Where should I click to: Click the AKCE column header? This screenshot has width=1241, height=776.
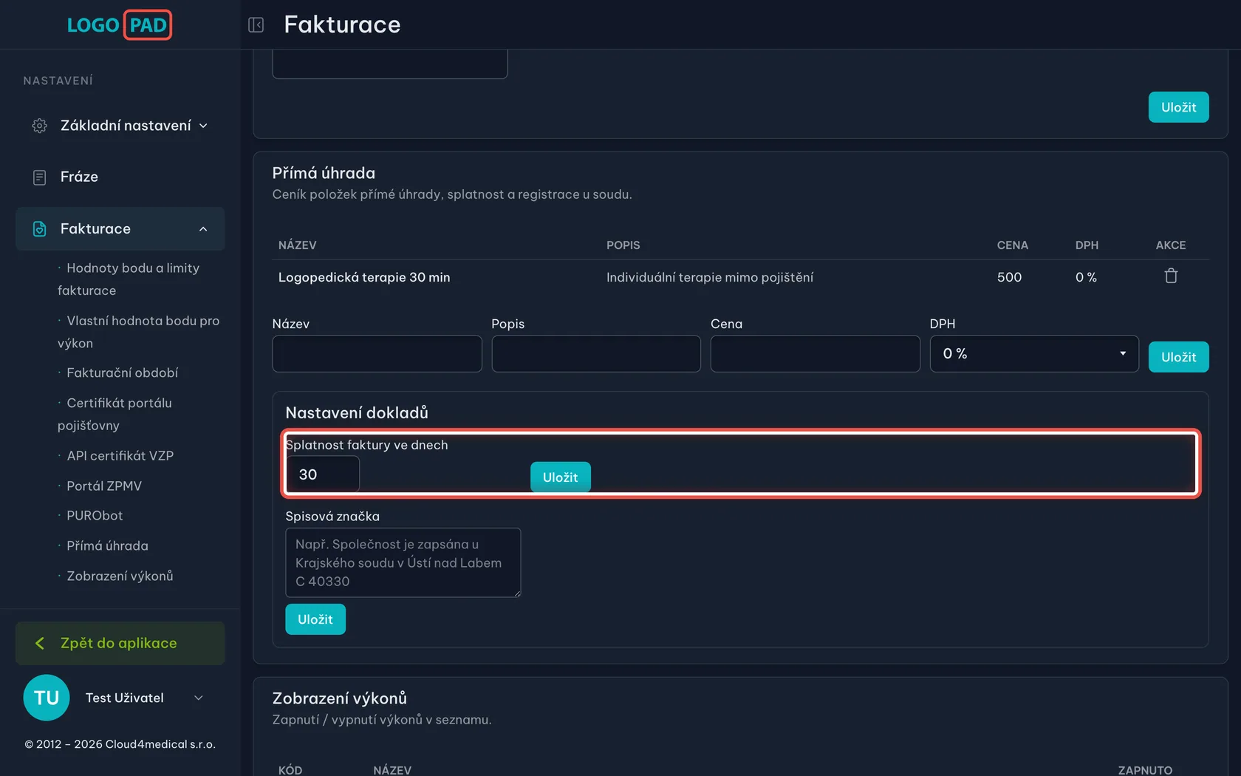coord(1171,245)
